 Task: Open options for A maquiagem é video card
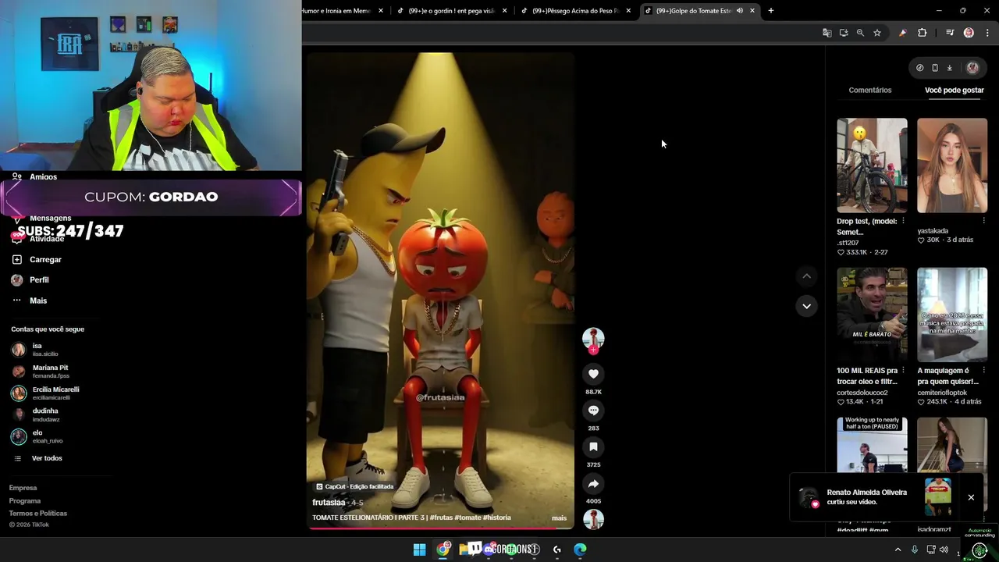983,371
